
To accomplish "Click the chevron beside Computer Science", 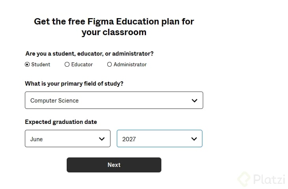I will [194, 101].
